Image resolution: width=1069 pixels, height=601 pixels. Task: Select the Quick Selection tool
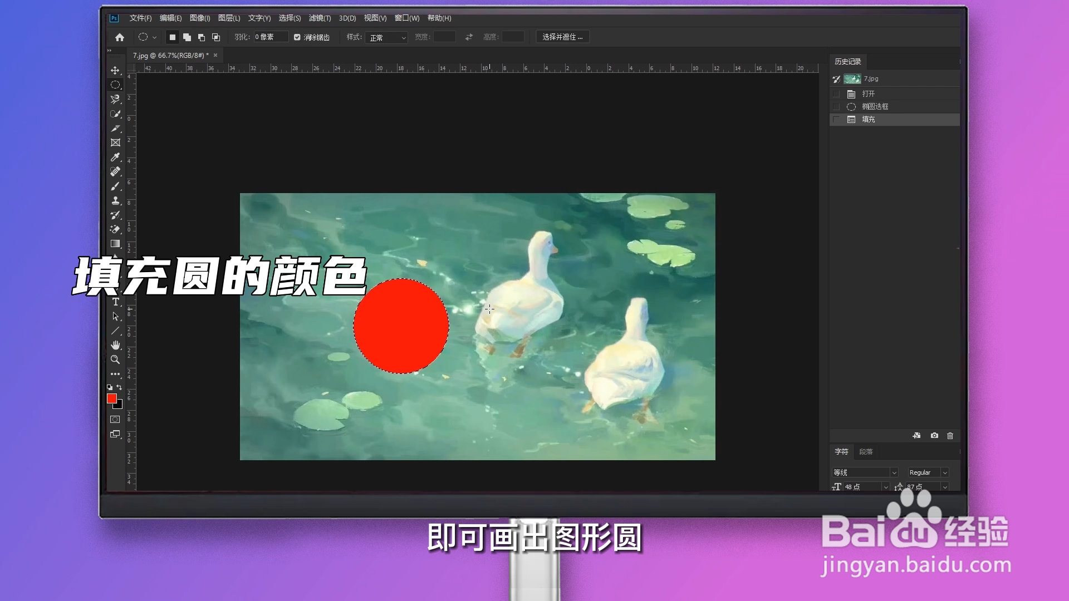[115, 114]
